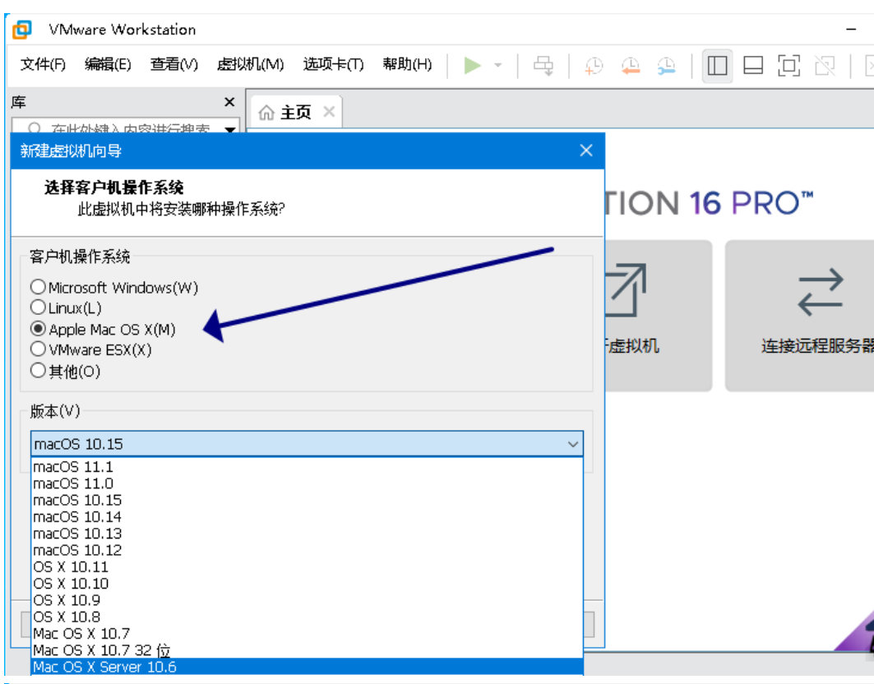
Task: Select the Linux(L) radio option
Action: tap(66, 307)
